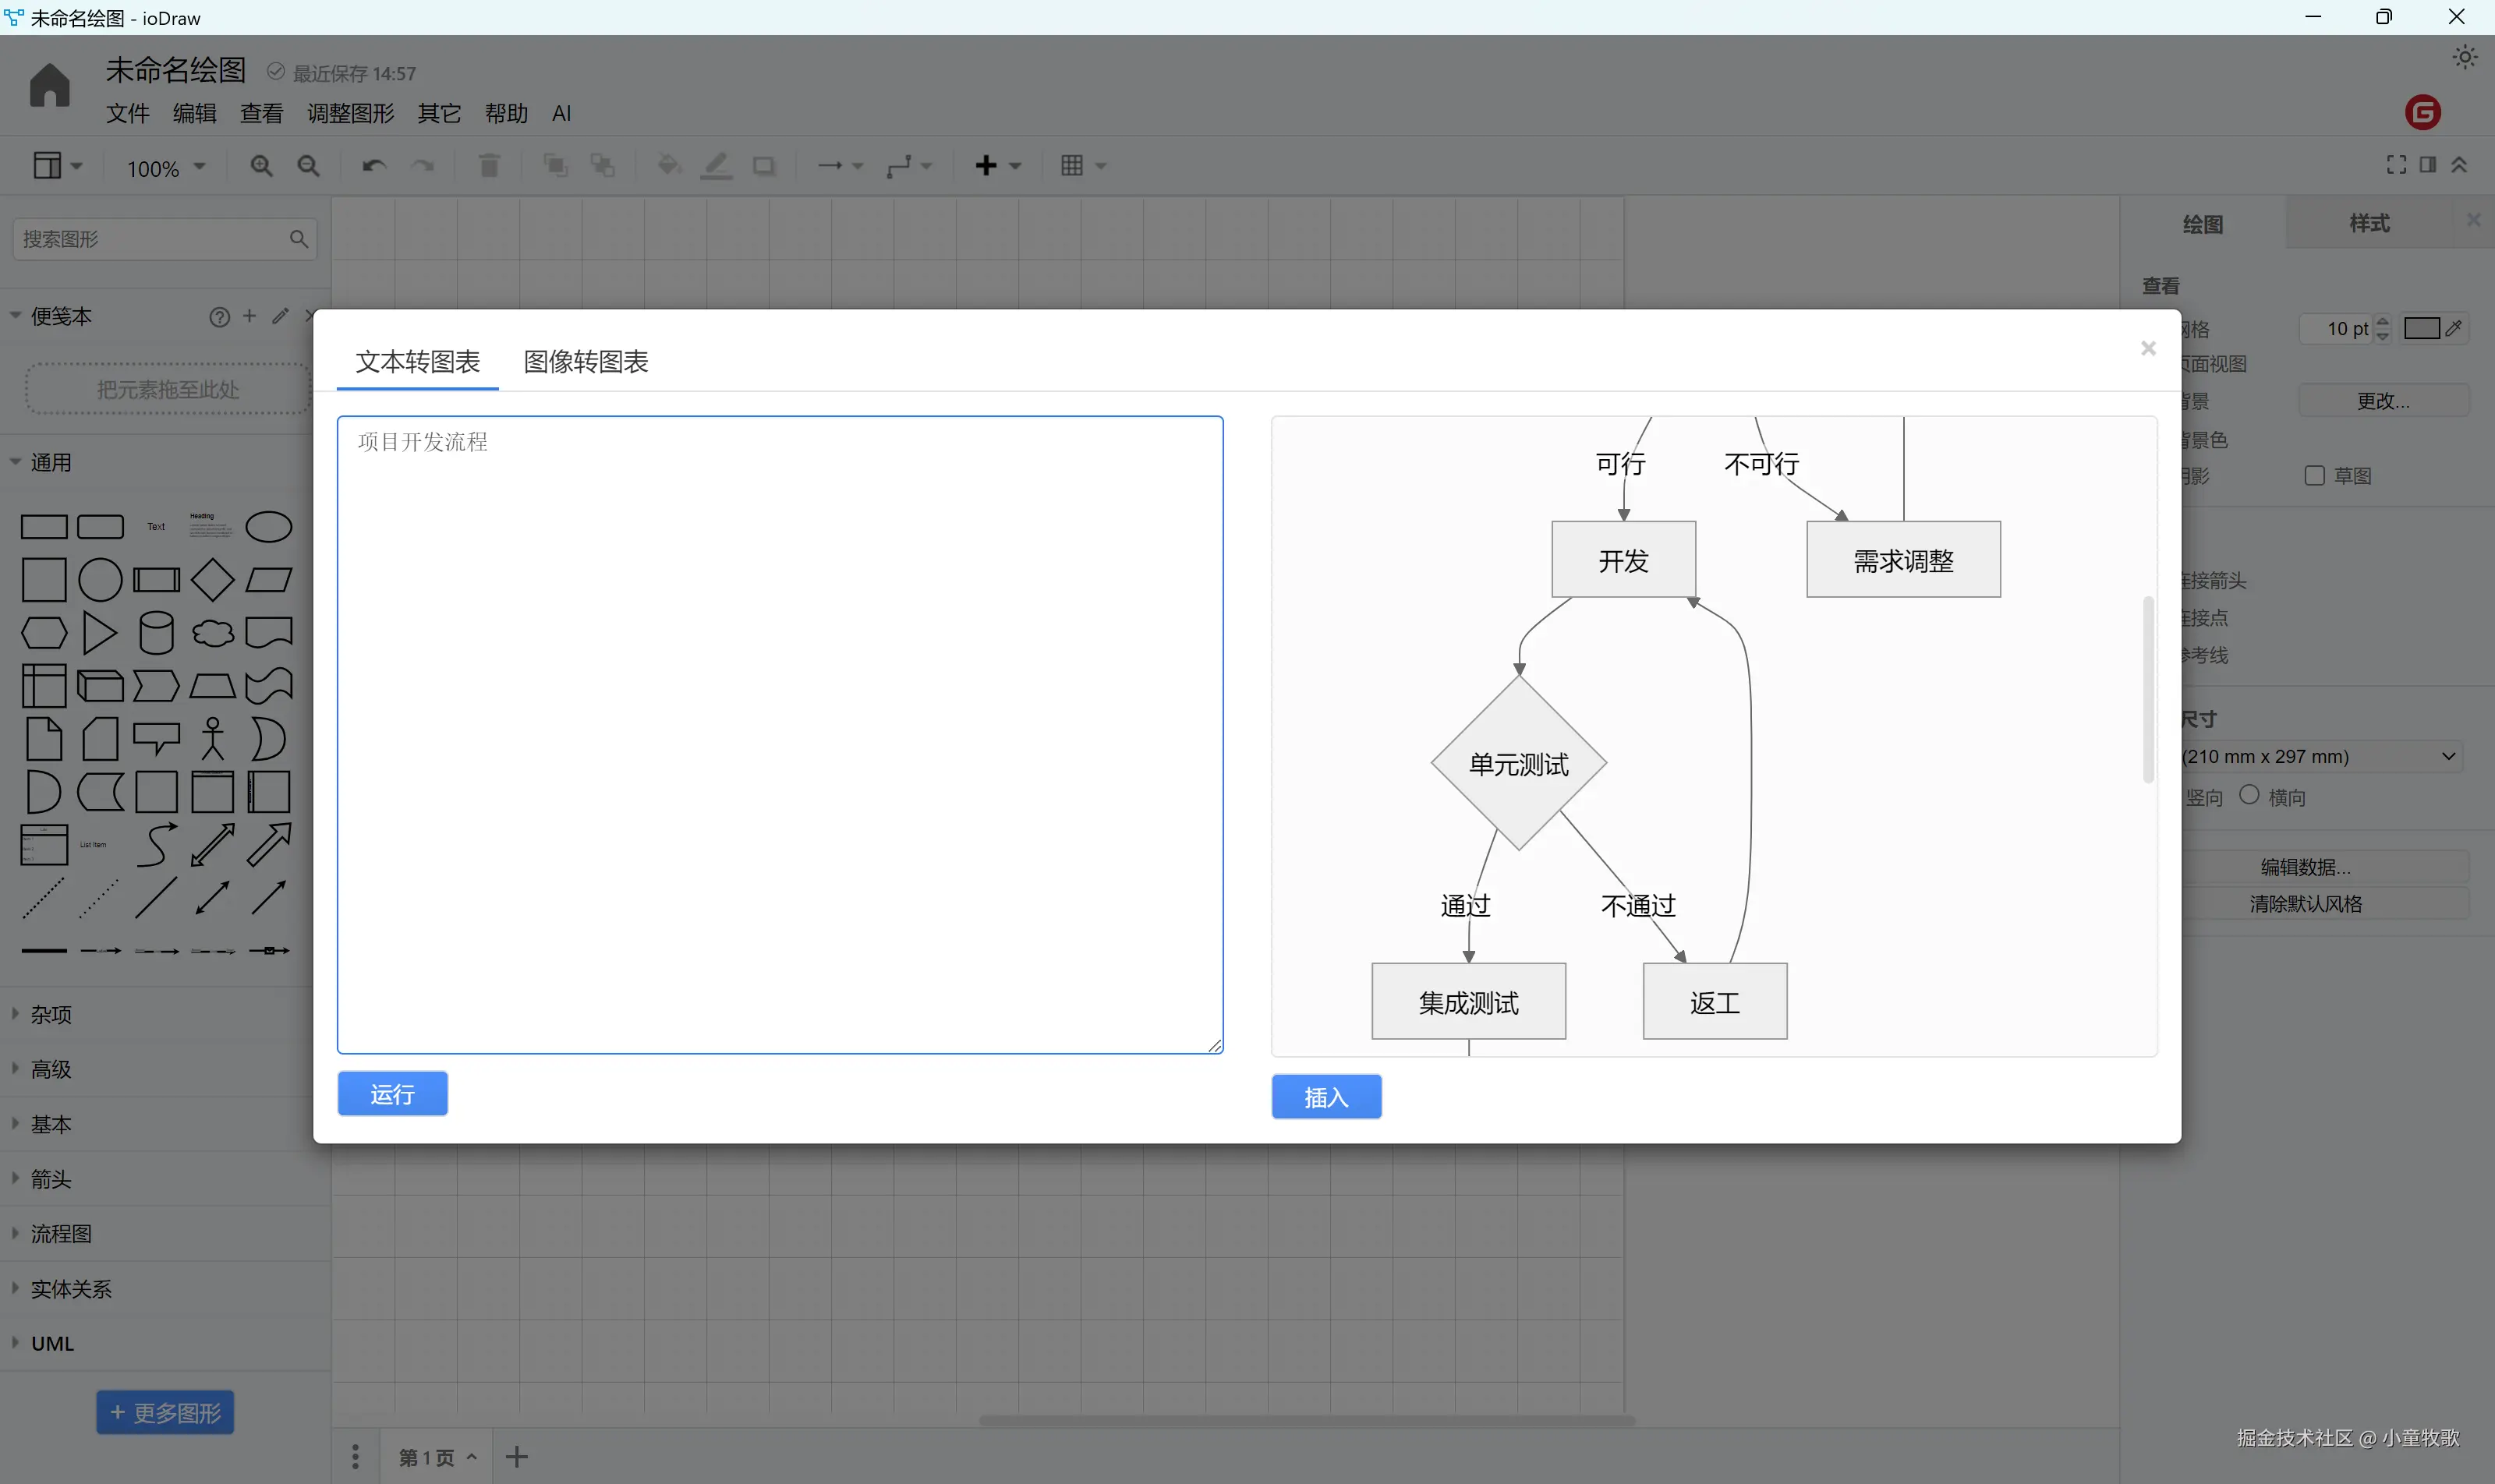
Task: Click the grid color swatch
Action: 2421,329
